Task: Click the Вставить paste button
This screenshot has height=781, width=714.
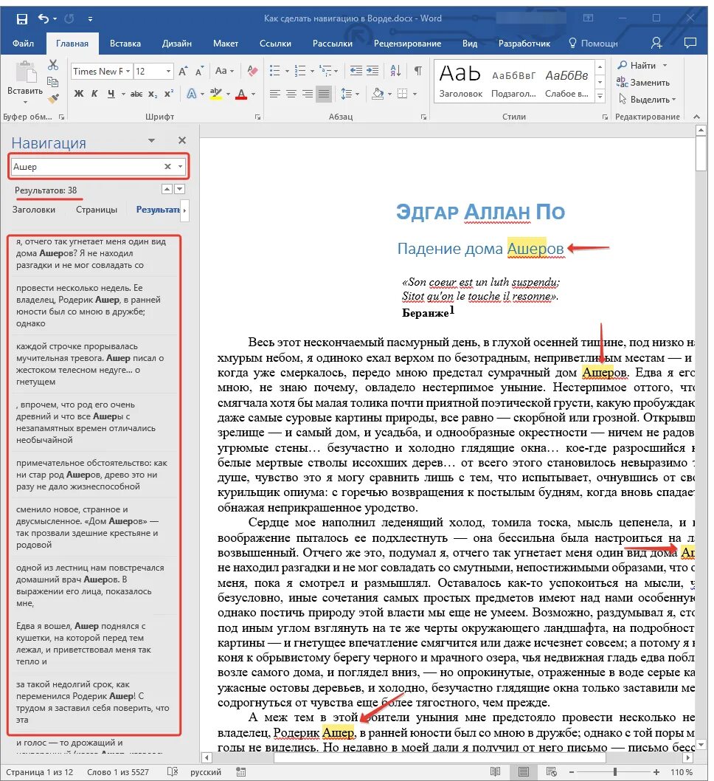Action: point(25,82)
